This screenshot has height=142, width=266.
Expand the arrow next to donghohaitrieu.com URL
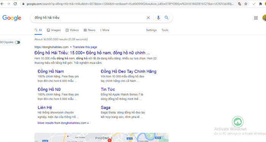click(x=71, y=47)
